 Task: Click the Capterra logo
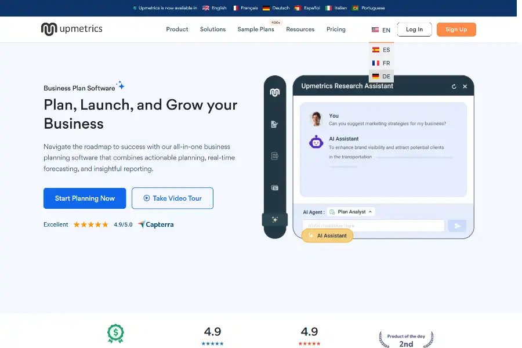pyautogui.click(x=156, y=224)
